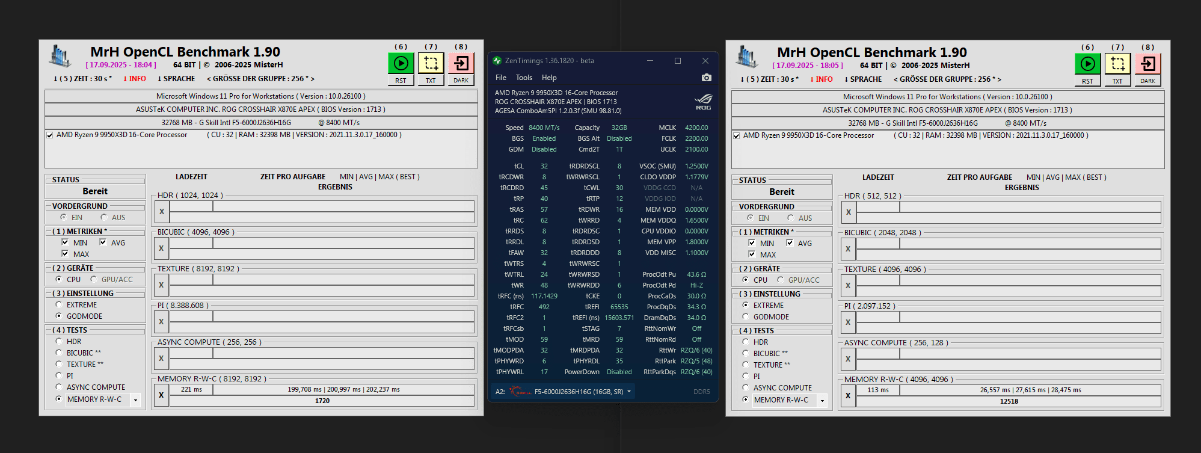Click the ZenTimings app icon in title bar

point(497,61)
